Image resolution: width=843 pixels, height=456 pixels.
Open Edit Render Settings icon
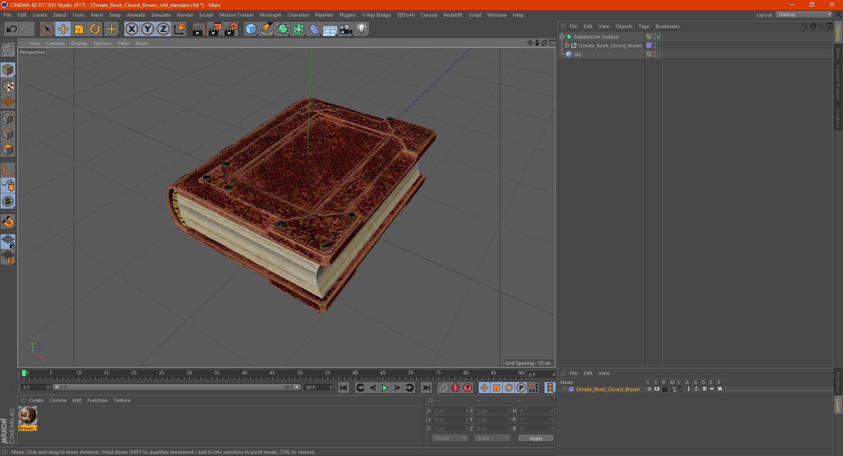point(231,29)
